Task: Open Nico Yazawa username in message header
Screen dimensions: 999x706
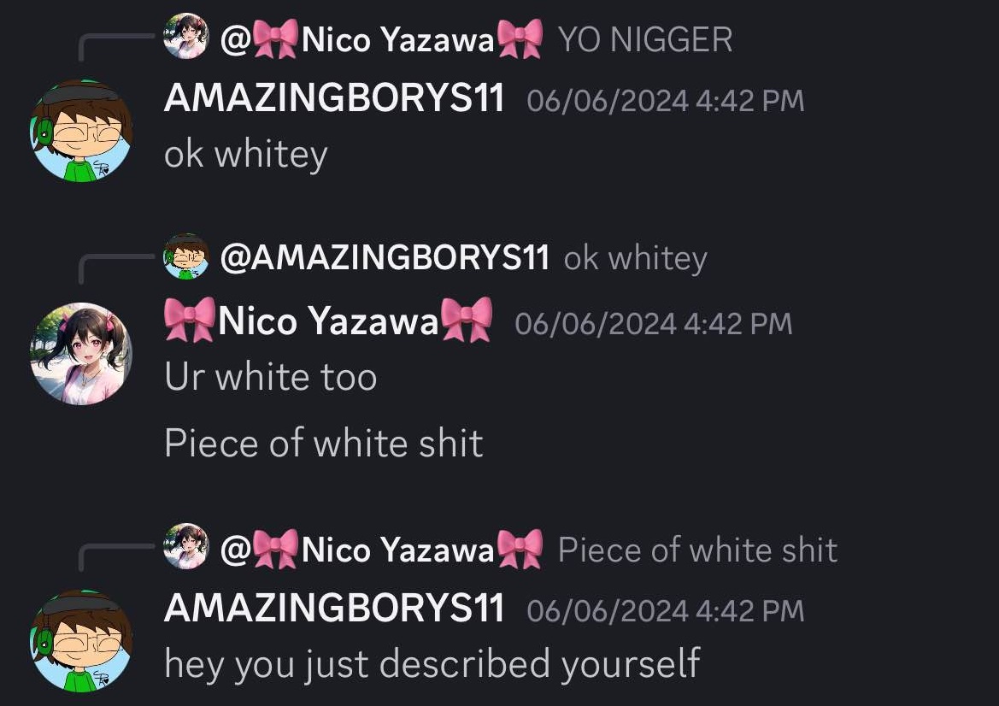Action: point(328,320)
